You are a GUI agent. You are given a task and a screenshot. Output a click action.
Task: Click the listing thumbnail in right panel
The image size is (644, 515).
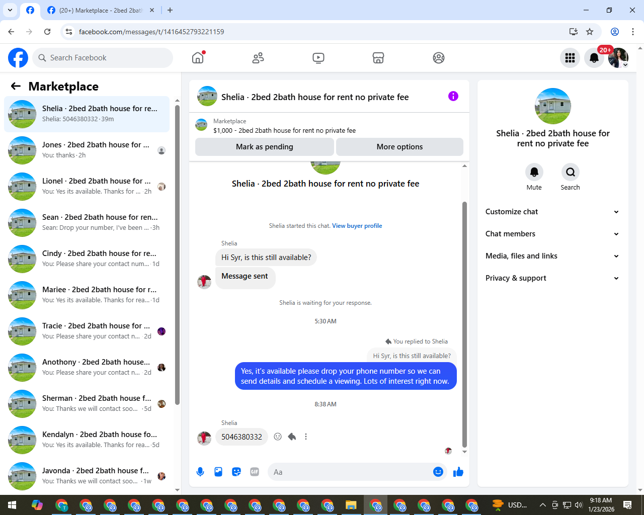pos(553,106)
